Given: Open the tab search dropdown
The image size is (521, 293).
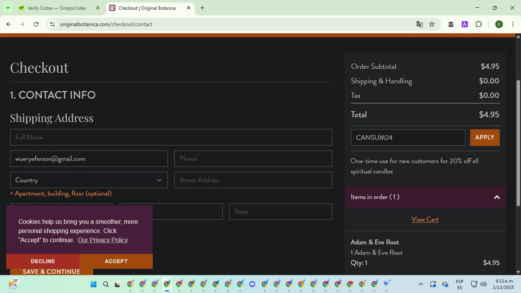Looking at the screenshot, I should (x=8, y=8).
